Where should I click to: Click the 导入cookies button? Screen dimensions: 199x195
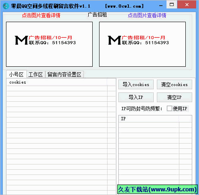tap(136, 84)
